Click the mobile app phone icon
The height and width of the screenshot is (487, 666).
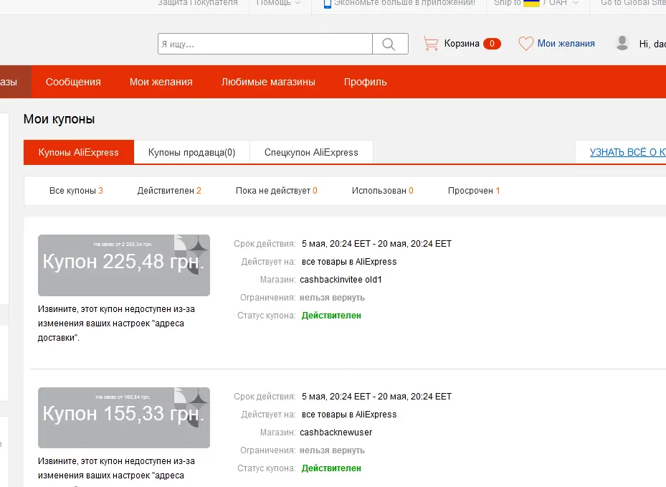coord(327,4)
